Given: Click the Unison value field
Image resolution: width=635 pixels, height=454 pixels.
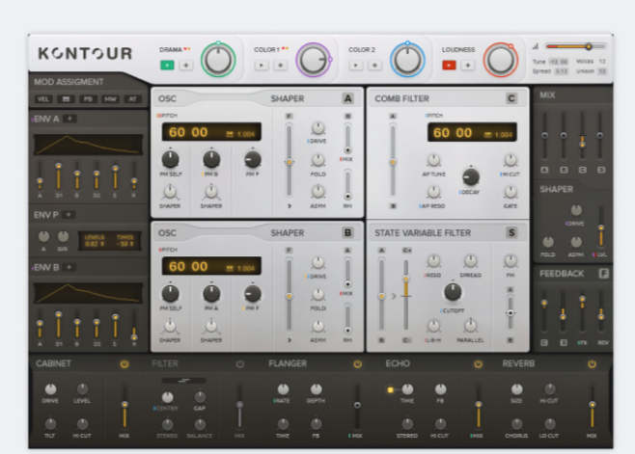Looking at the screenshot, I should (602, 71).
